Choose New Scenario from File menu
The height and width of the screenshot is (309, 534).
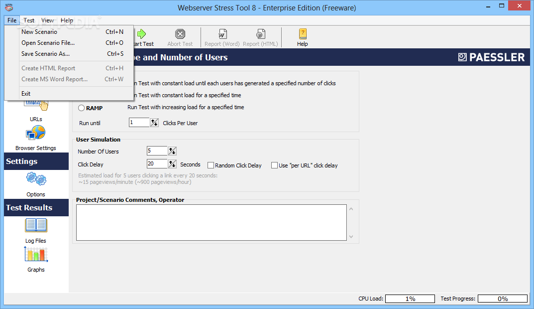(69, 32)
